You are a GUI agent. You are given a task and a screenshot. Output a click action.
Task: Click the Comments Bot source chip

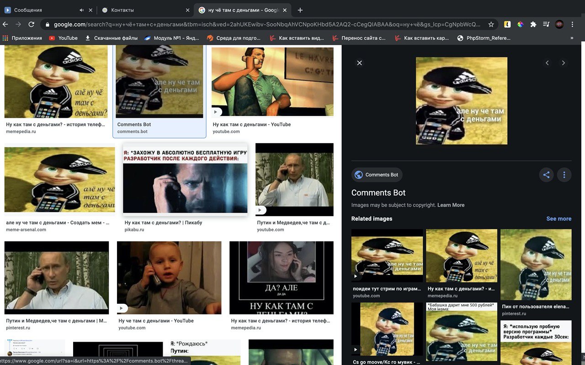click(377, 175)
